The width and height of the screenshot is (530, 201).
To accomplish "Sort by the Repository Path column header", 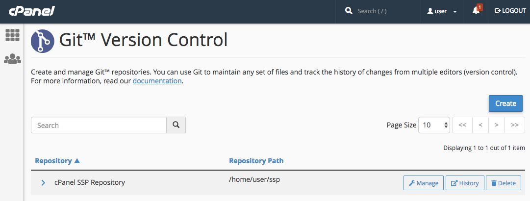I will pos(256,161).
